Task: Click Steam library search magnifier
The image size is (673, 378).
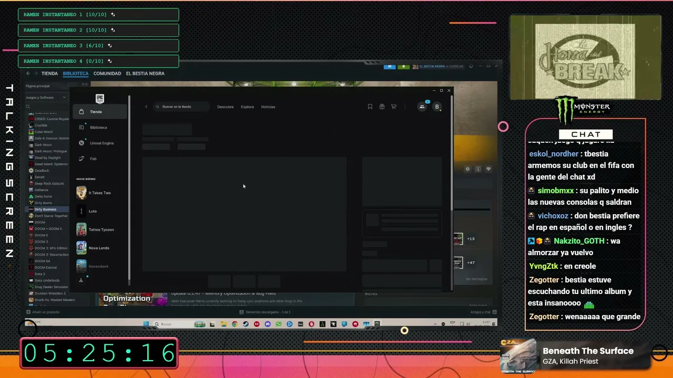Action: (x=28, y=107)
